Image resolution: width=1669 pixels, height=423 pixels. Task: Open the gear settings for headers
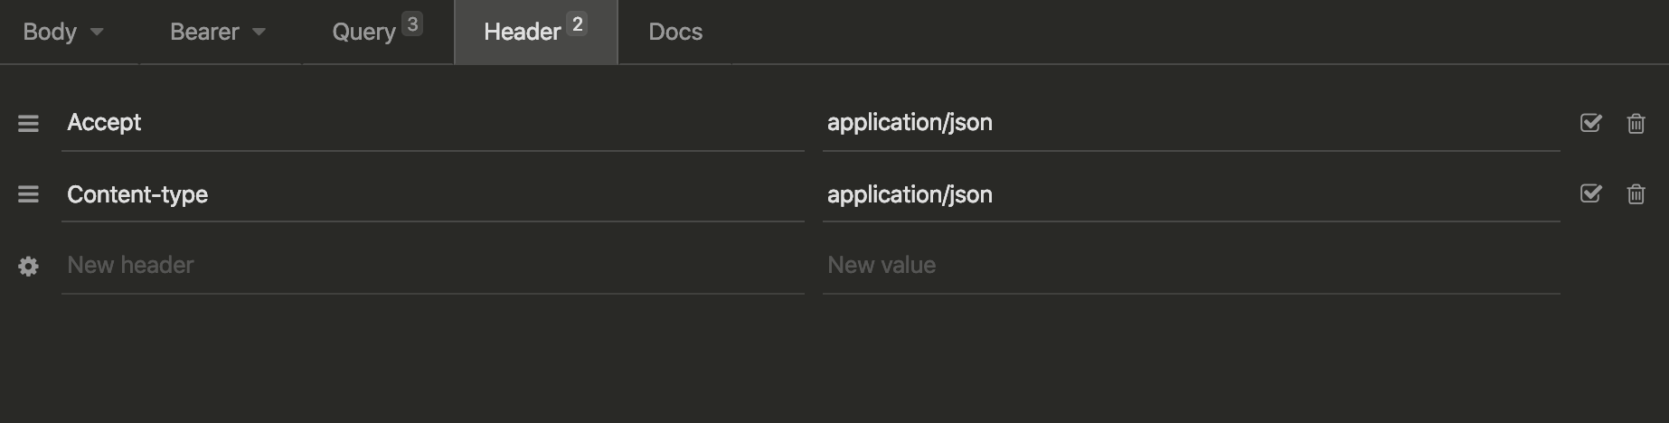tap(28, 267)
